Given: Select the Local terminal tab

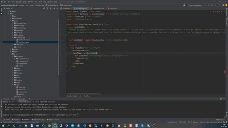Looking at the screenshot, I should click(x=13, y=99).
